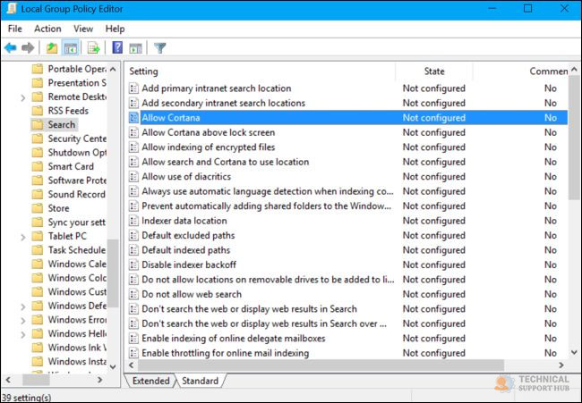Sort by the Comment column header
This screenshot has height=403, width=582.
pos(520,71)
